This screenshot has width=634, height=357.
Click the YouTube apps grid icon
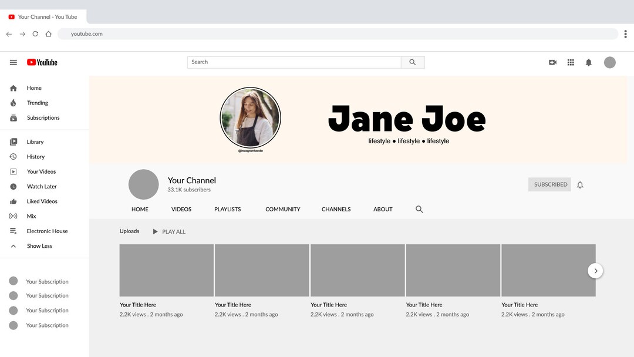(x=570, y=62)
